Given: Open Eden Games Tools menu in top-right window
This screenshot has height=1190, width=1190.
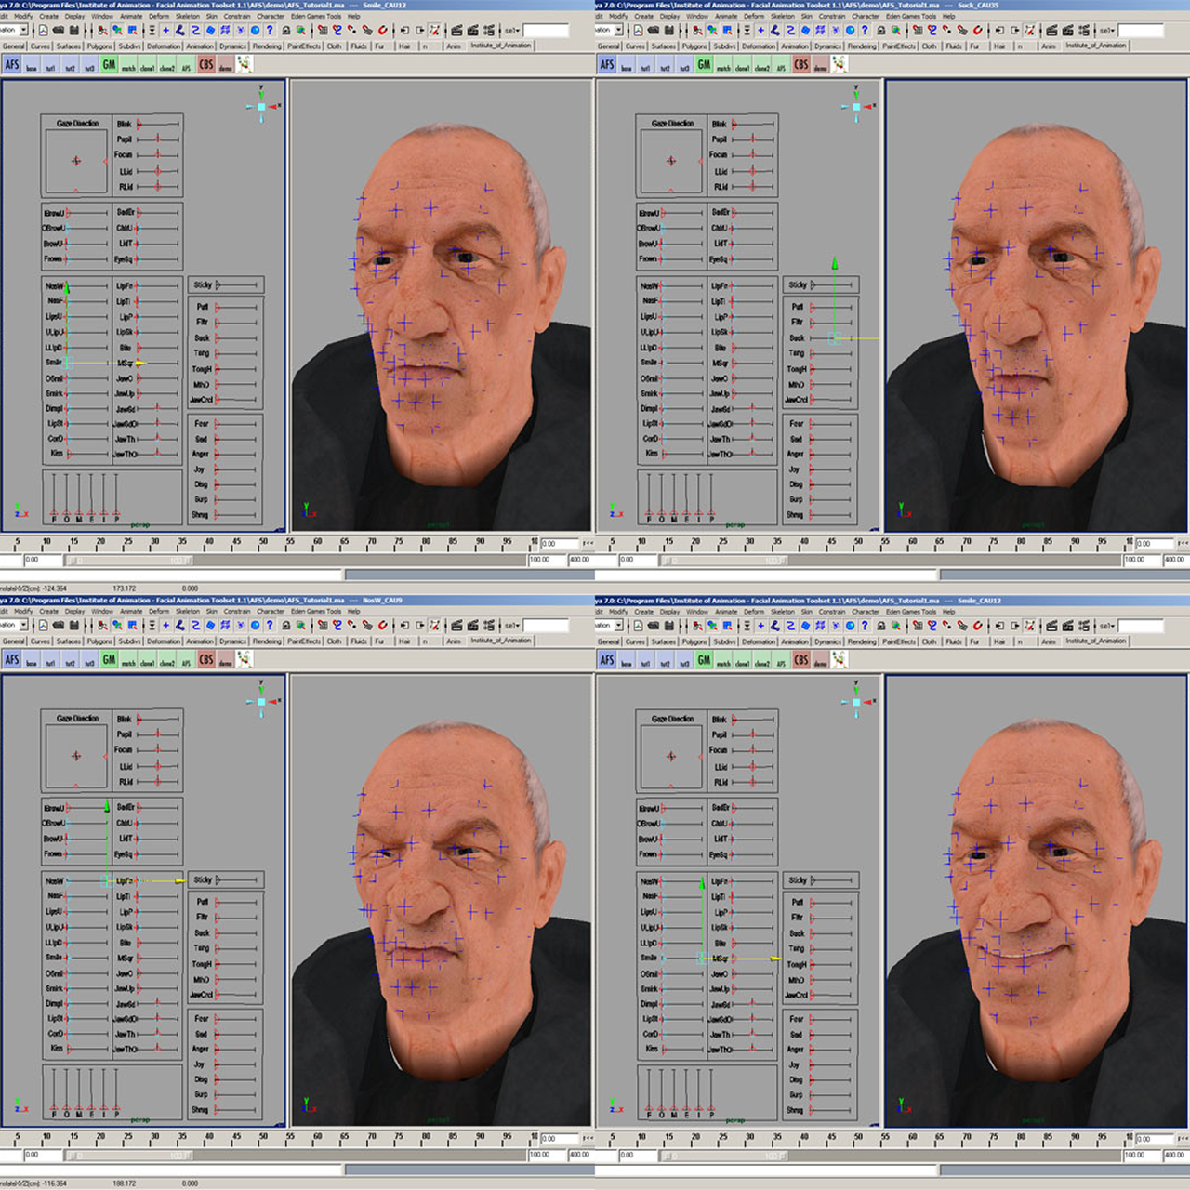Looking at the screenshot, I should (x=911, y=16).
